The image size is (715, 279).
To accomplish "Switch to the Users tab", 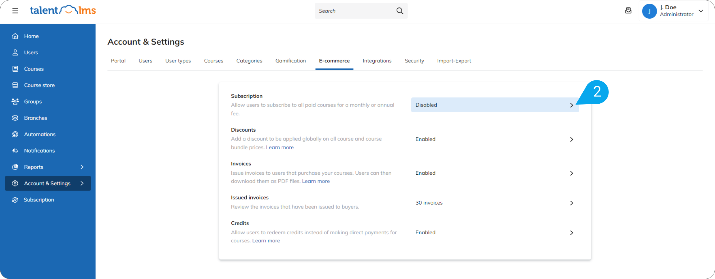I will [145, 61].
